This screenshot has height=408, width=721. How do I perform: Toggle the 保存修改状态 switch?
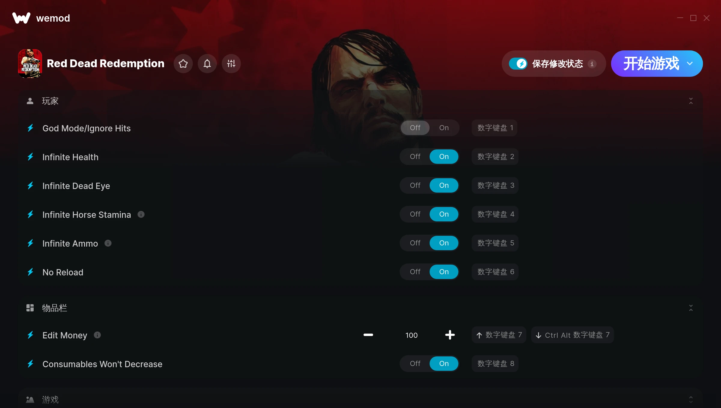point(518,64)
